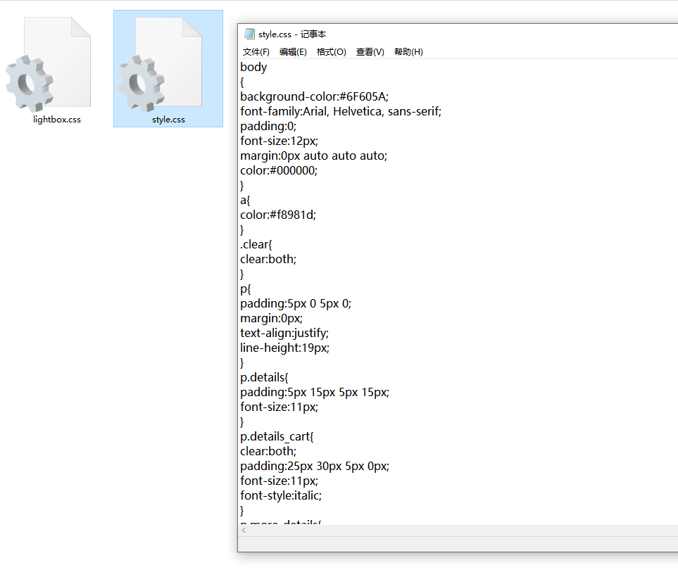Click the 'p.details{' selector line
Viewport: 678px width, 577px height.
pyautogui.click(x=264, y=377)
